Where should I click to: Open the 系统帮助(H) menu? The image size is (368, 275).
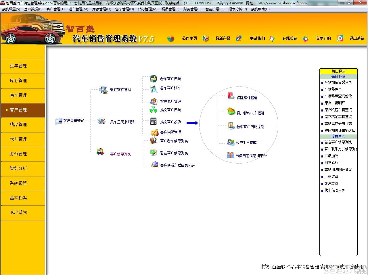point(260,9)
